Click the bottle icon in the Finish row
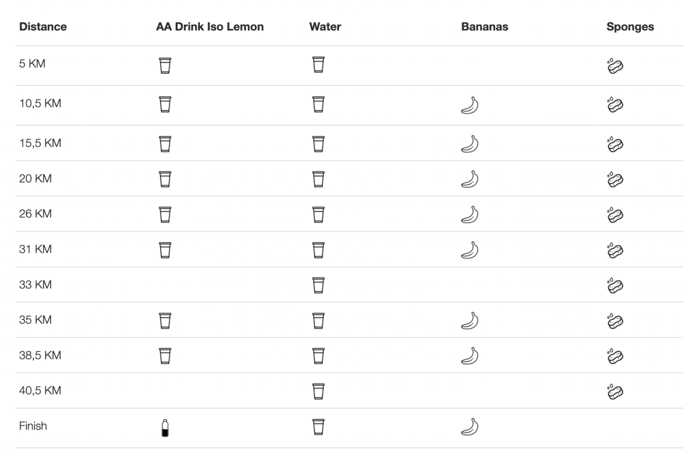Viewport: 683px width, 450px height. (165, 428)
